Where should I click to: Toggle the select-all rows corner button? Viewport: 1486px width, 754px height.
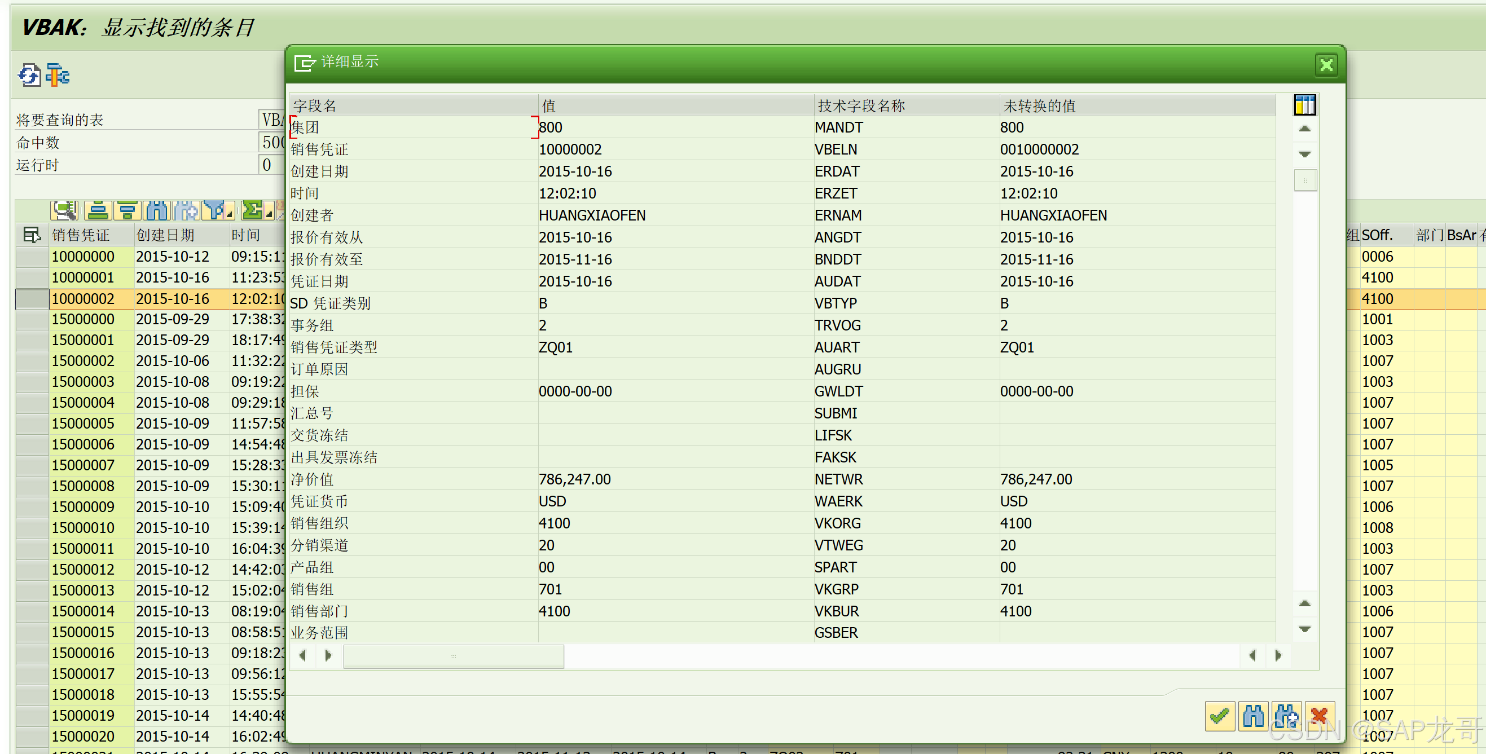click(x=31, y=235)
